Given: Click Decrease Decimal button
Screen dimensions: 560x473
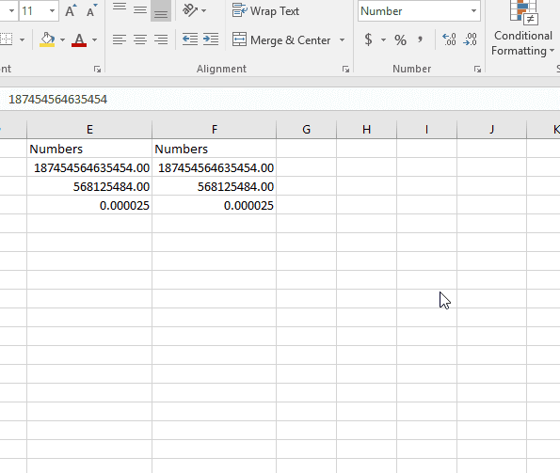Looking at the screenshot, I should point(470,39).
